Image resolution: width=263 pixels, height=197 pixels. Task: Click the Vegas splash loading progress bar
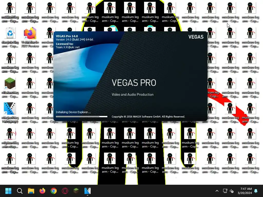(x=81, y=116)
